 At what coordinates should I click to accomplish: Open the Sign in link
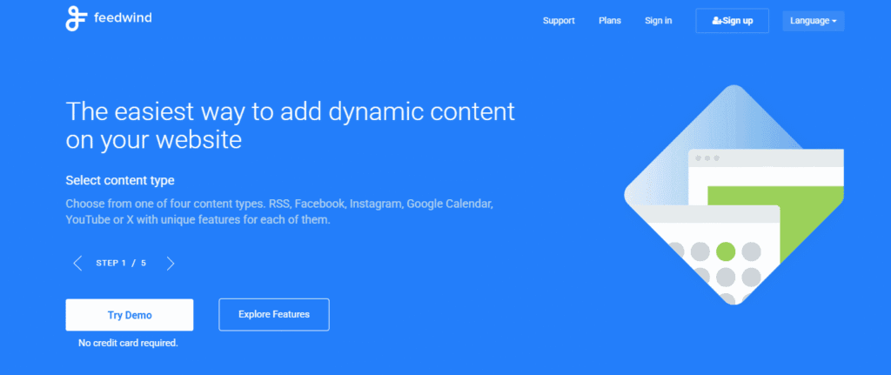tap(658, 21)
